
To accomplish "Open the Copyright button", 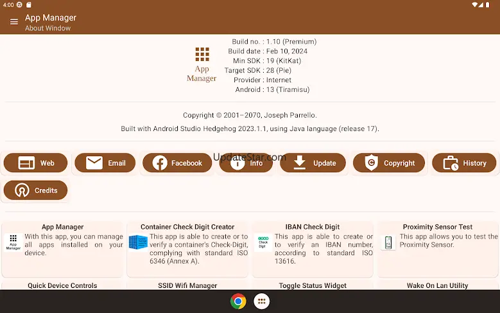I will [x=389, y=163].
